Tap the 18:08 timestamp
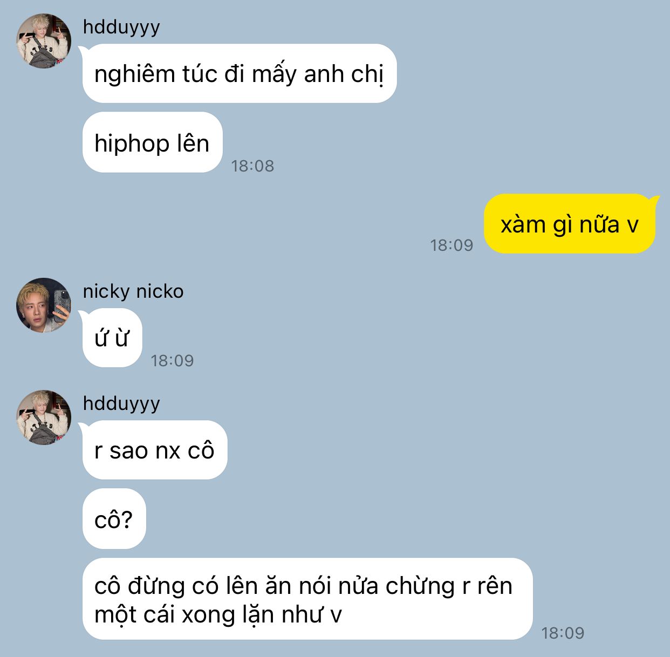 click(252, 166)
